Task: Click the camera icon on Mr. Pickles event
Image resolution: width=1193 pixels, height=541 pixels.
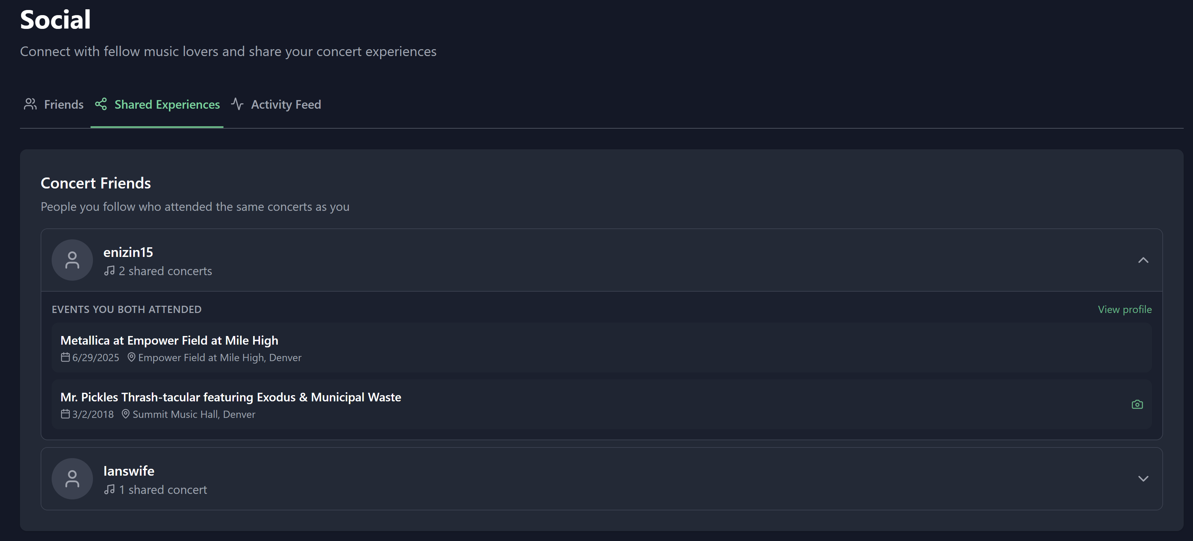Action: coord(1137,404)
